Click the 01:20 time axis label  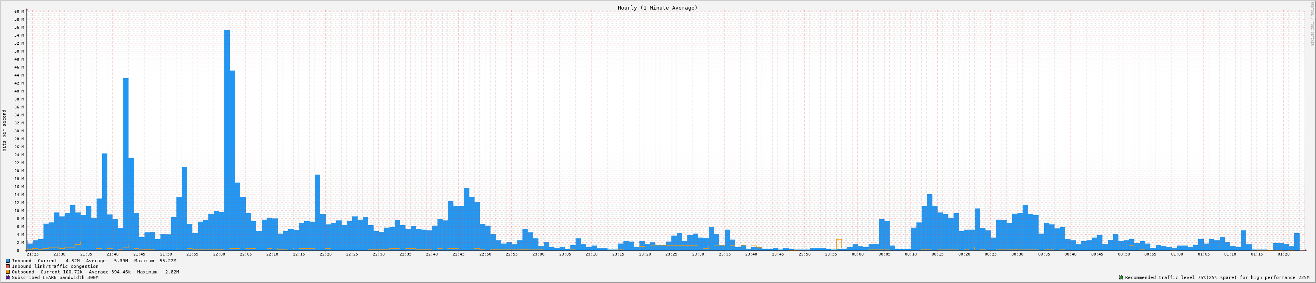click(1283, 254)
